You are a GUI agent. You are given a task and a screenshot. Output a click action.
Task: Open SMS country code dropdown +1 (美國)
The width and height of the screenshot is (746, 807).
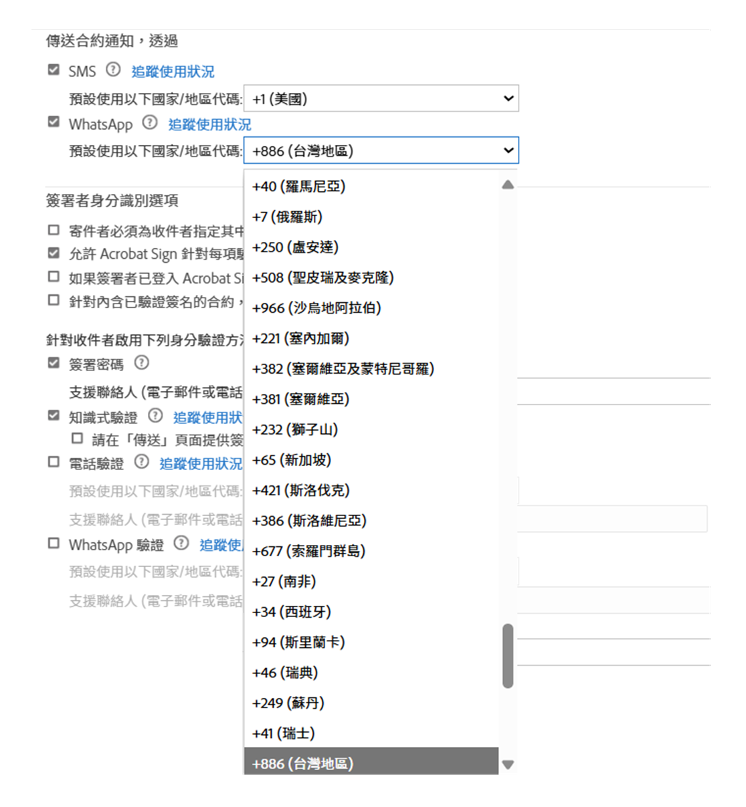tap(381, 98)
